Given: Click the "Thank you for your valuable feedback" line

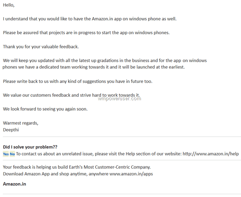Looking at the screenshot, I should (x=41, y=47).
